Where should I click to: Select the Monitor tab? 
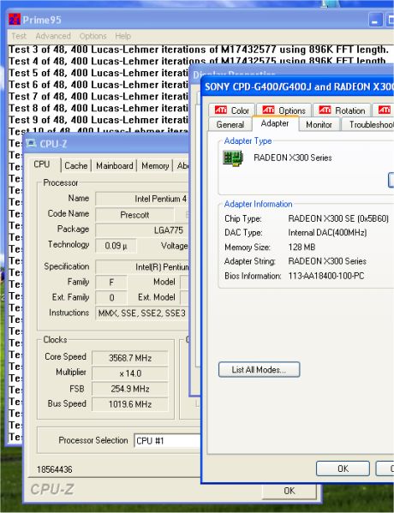[319, 125]
